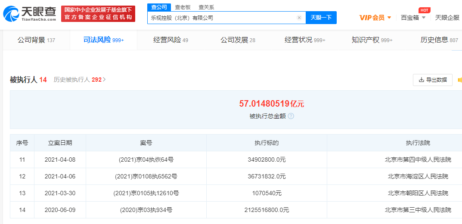Click the 执行法院 column header

click(x=418, y=143)
